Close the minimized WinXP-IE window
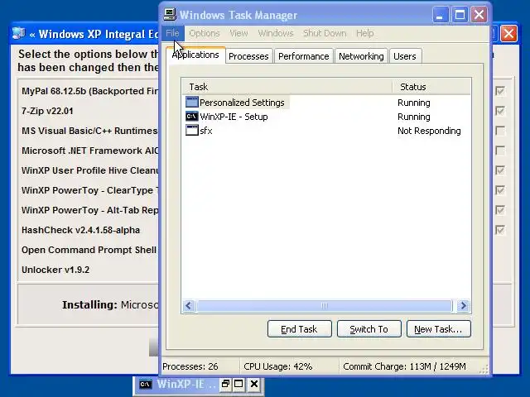 [254, 384]
